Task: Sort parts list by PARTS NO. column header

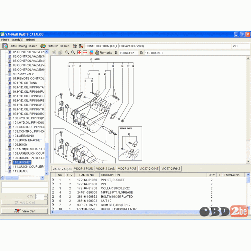Action: click(87, 175)
